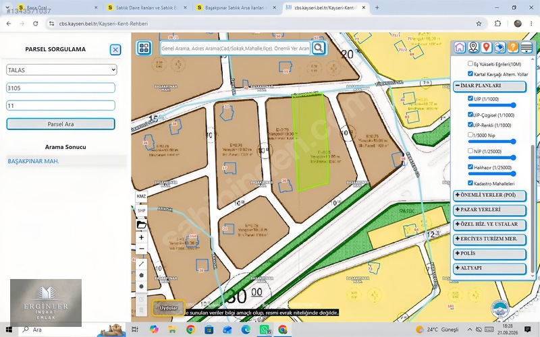Screen dimensions: 540x337
Task: Expand ERCİYES TURİZM MER. section
Action: tap(489, 239)
